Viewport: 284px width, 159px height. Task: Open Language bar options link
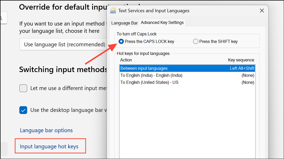pos(46,130)
